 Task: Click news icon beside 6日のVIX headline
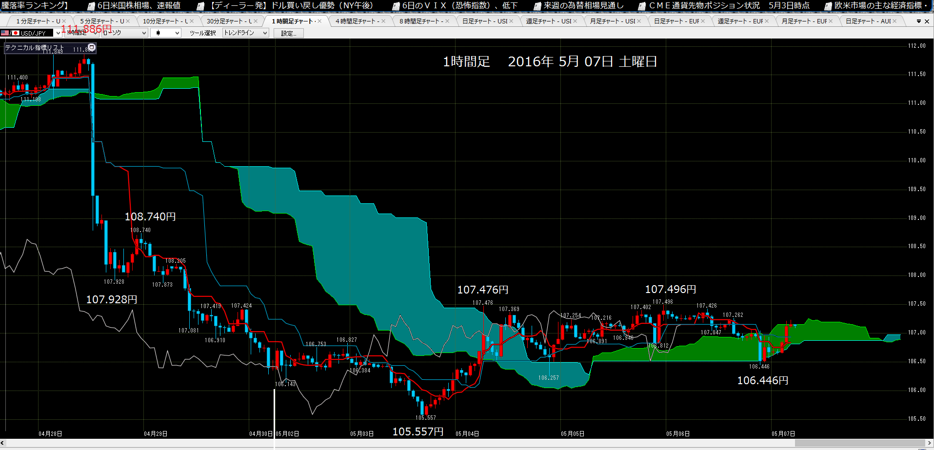pyautogui.click(x=396, y=6)
